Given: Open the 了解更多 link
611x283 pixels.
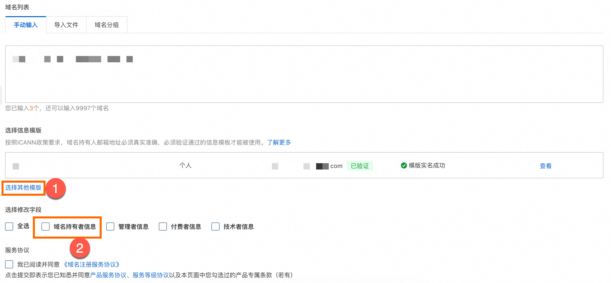Looking at the screenshot, I should 279,143.
